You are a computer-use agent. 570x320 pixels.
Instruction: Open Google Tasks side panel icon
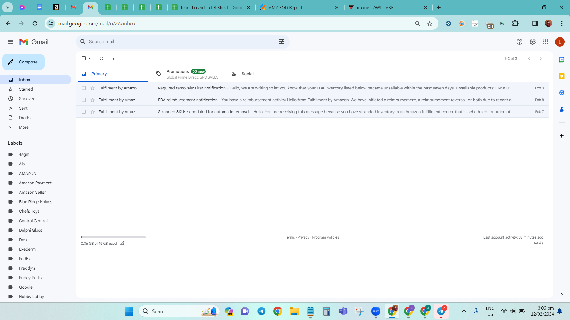tap(561, 93)
